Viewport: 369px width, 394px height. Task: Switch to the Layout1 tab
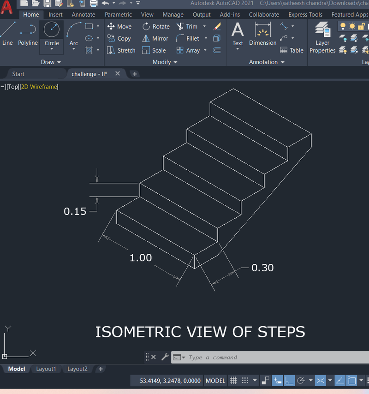[46, 369]
